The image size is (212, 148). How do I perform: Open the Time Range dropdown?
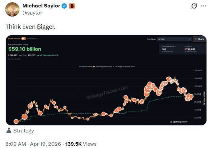point(174,39)
